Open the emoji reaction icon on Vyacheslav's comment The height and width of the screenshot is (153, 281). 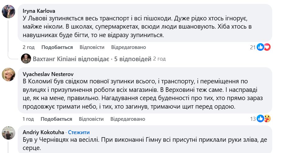[x=267, y=119]
